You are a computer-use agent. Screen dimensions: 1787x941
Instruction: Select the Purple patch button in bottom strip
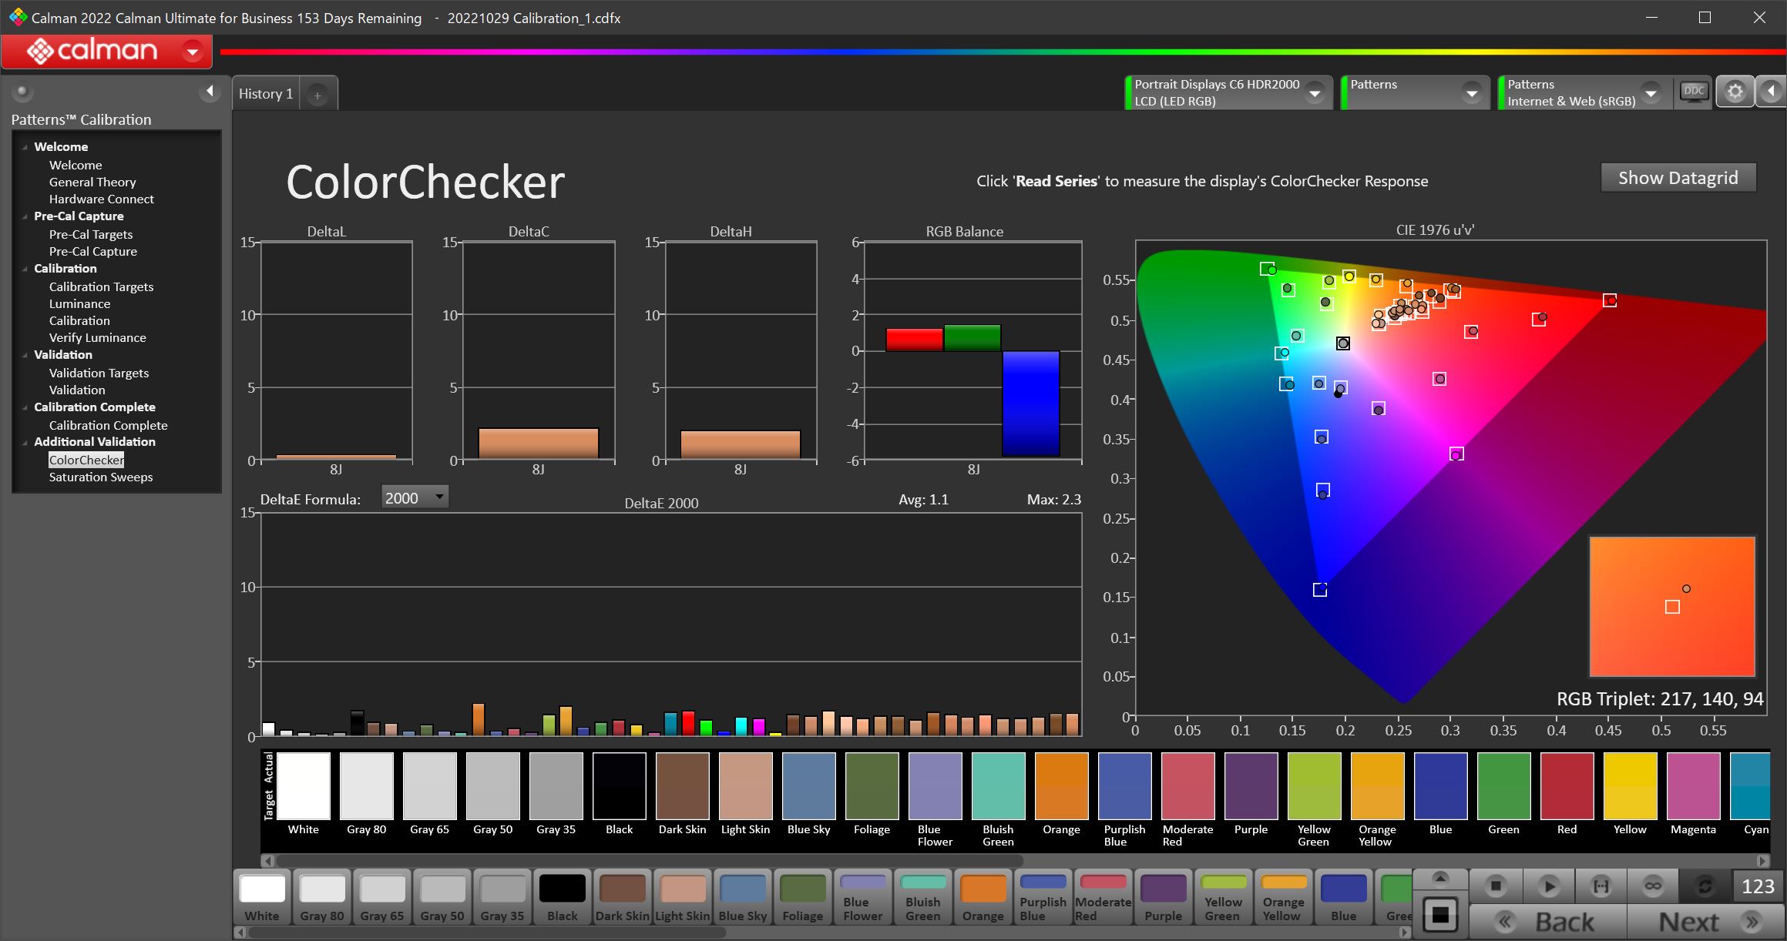point(1164,897)
